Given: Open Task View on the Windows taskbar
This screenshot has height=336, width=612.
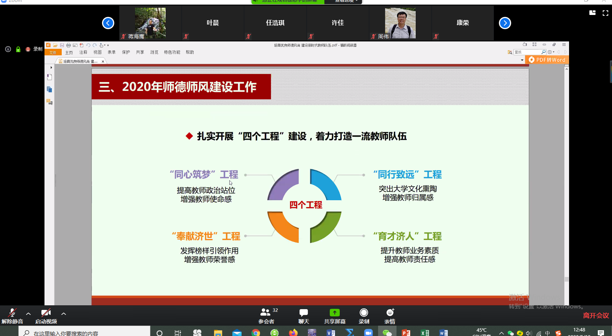Looking at the screenshot, I should coord(178,333).
